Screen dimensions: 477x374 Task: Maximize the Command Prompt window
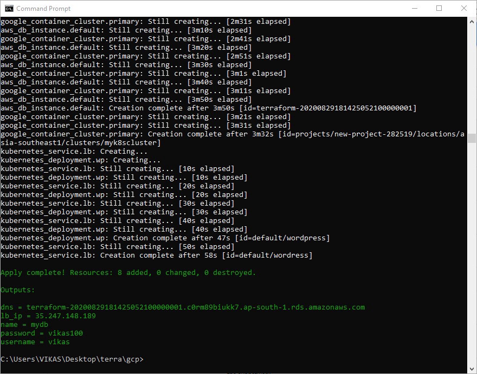coord(439,8)
